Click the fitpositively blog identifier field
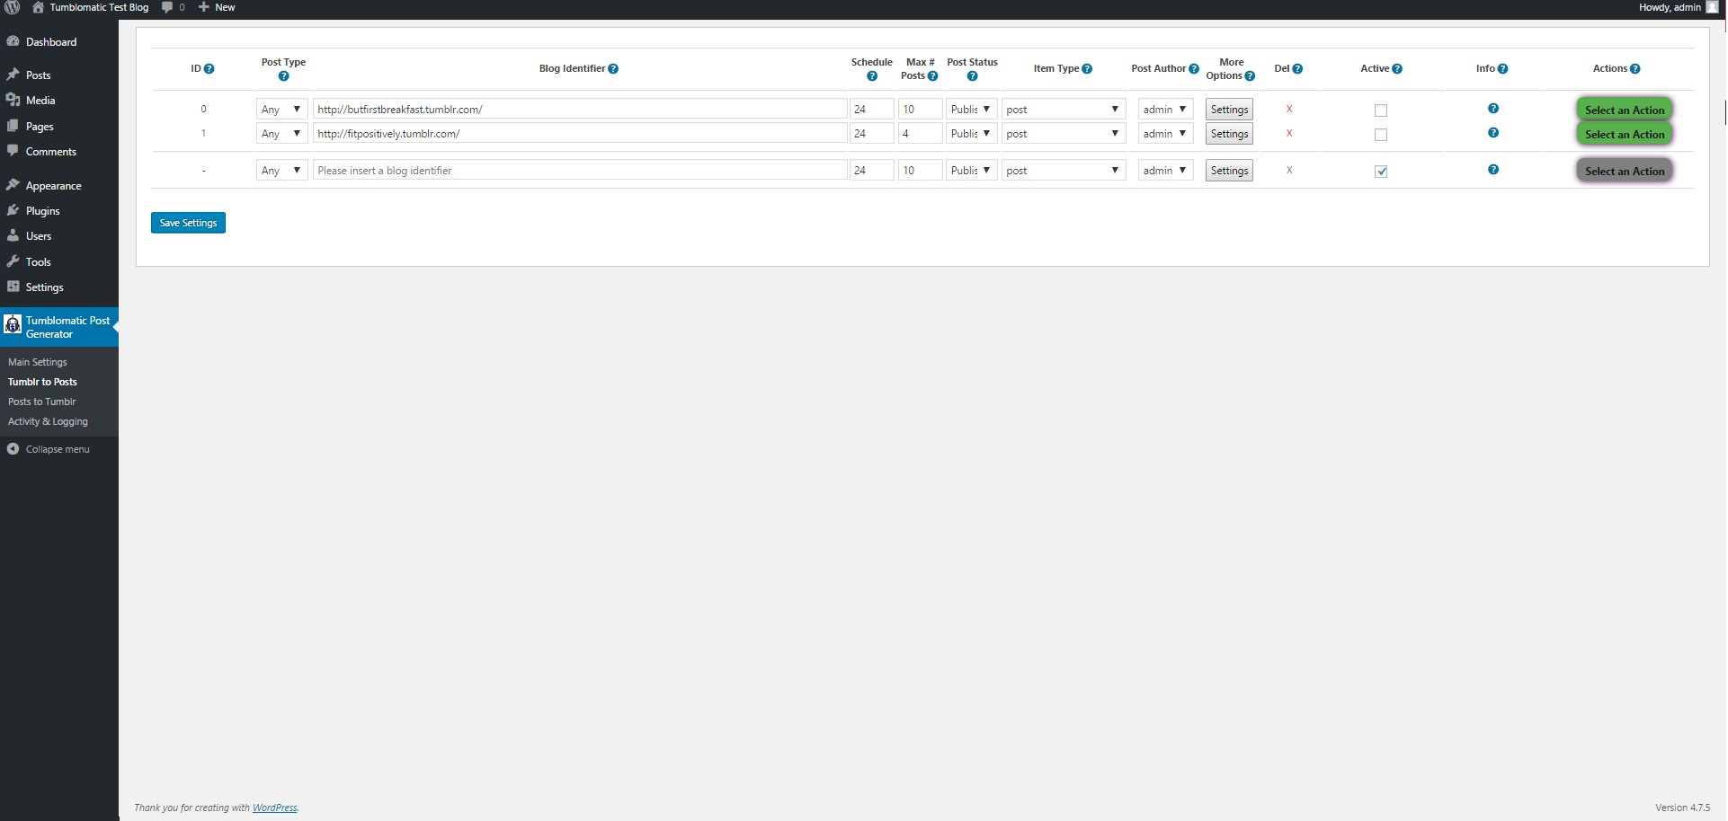 pos(580,134)
